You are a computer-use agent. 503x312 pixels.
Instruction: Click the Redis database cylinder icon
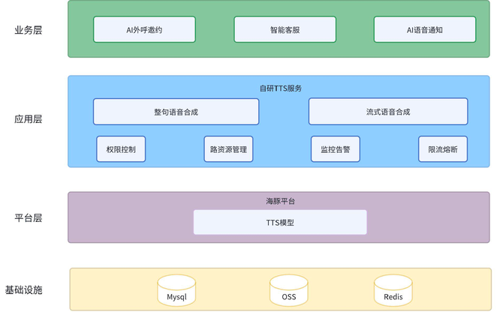pos(393,290)
